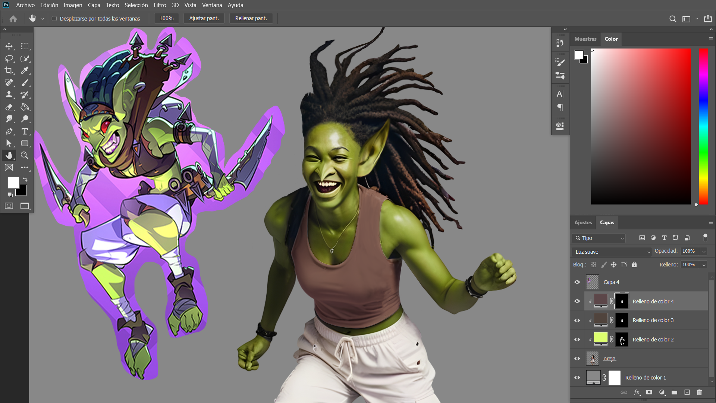Select the Path Selection tool
Viewport: 716px width, 403px height.
[x=9, y=143]
